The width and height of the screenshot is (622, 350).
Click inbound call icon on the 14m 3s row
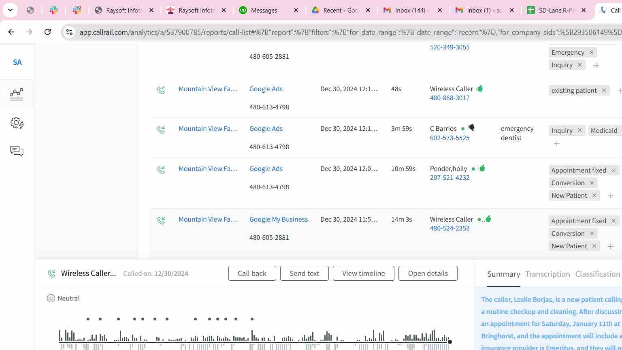(x=161, y=220)
